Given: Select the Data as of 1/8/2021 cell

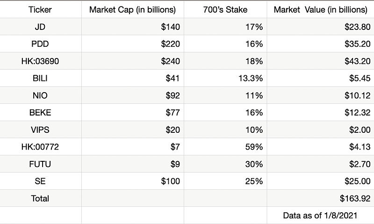Looking at the screenshot, I should (x=320, y=216).
